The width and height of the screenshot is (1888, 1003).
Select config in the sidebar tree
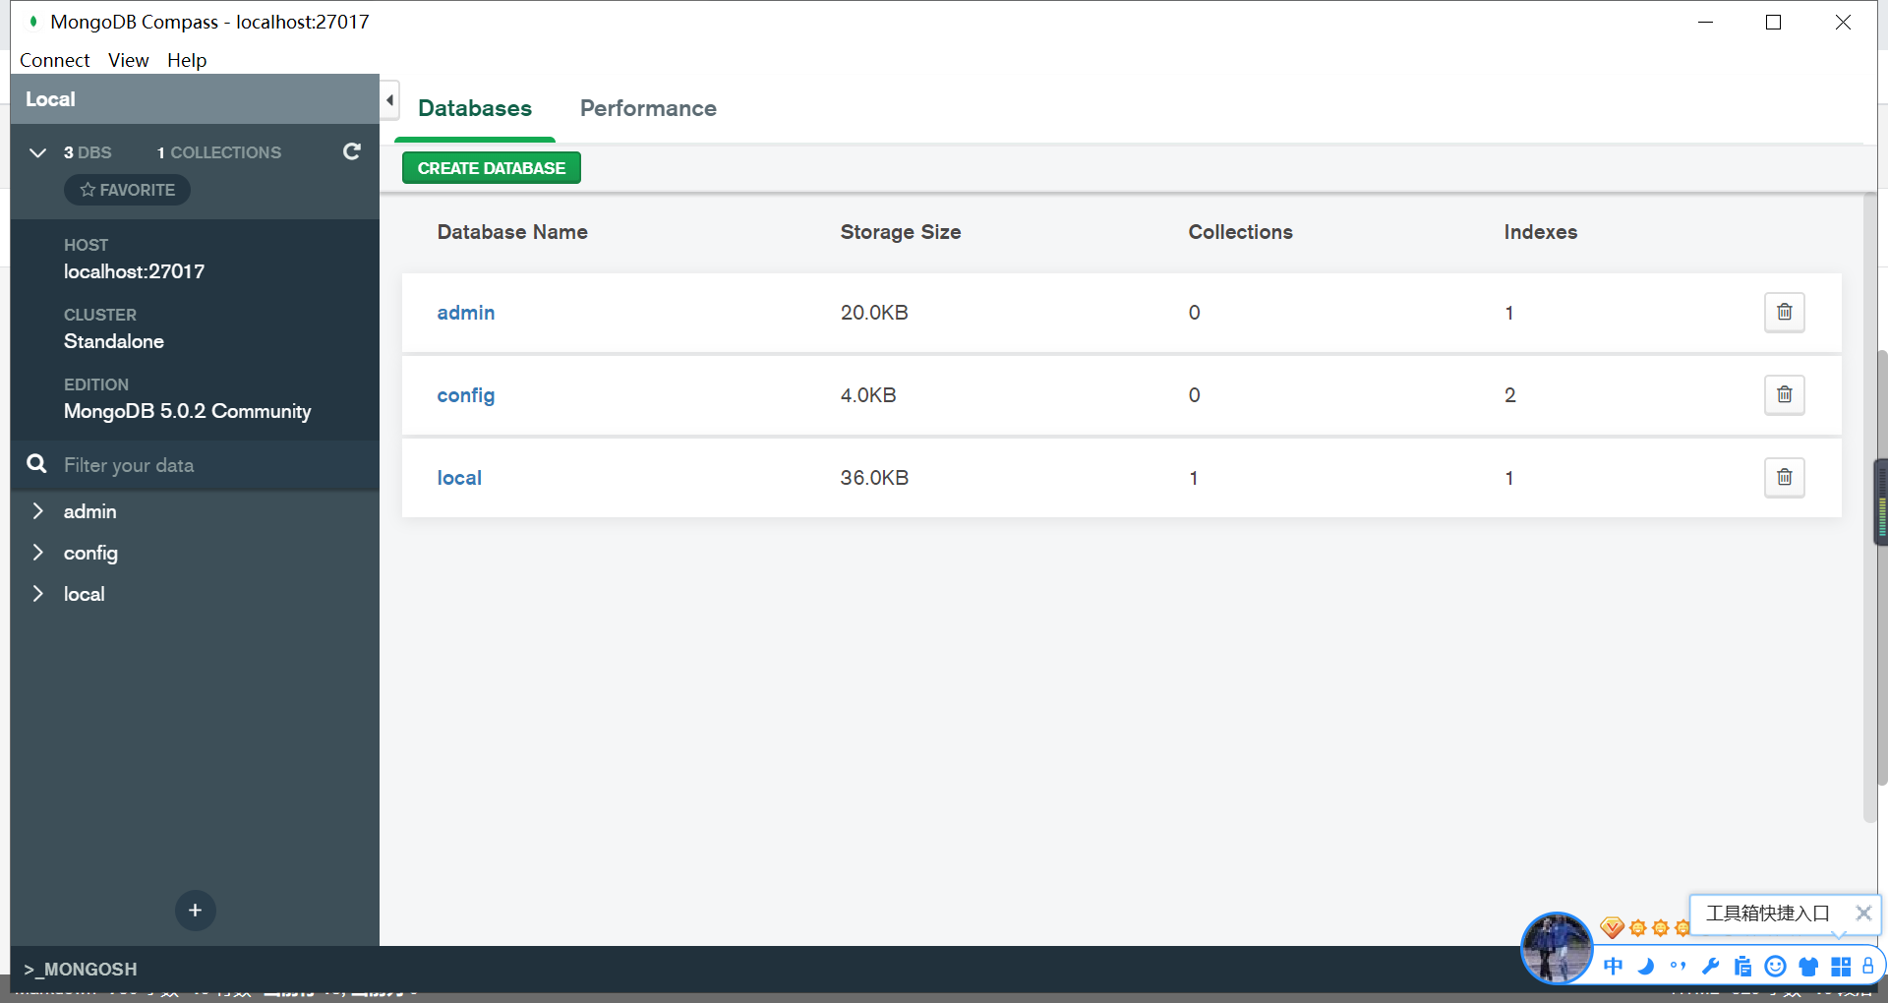click(x=90, y=553)
